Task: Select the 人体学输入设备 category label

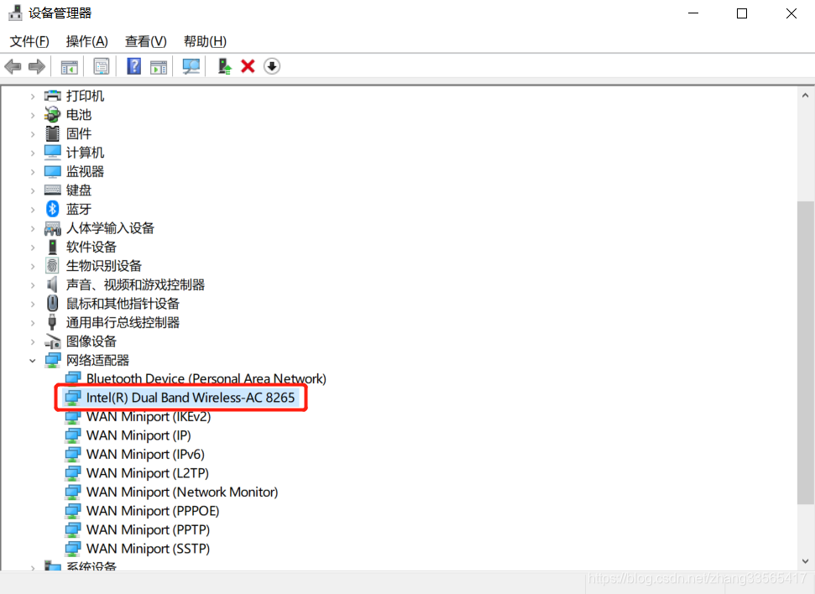Action: pos(110,228)
